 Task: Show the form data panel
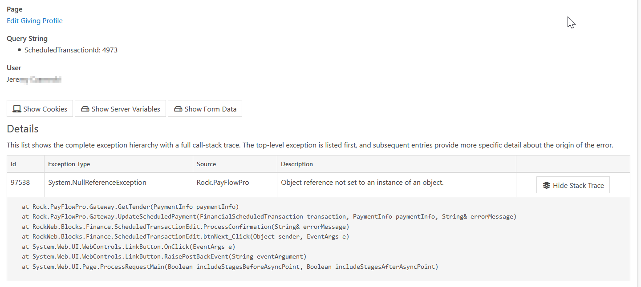pyautogui.click(x=205, y=108)
